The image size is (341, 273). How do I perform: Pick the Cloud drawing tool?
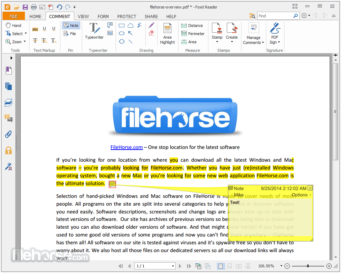130,26
